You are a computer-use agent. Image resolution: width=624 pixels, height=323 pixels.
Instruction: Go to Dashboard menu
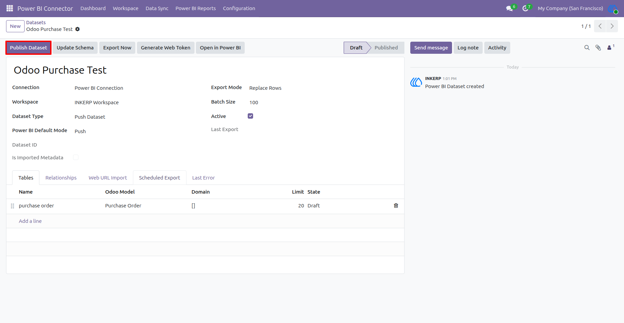(93, 8)
